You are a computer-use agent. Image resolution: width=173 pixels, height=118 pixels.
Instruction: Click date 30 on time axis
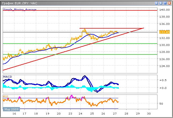(149, 114)
